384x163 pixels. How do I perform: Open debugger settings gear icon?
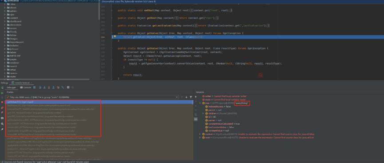pos(2,124)
